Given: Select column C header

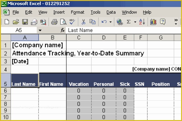Looking at the screenshot, I should pyautogui.click(x=79, y=37).
